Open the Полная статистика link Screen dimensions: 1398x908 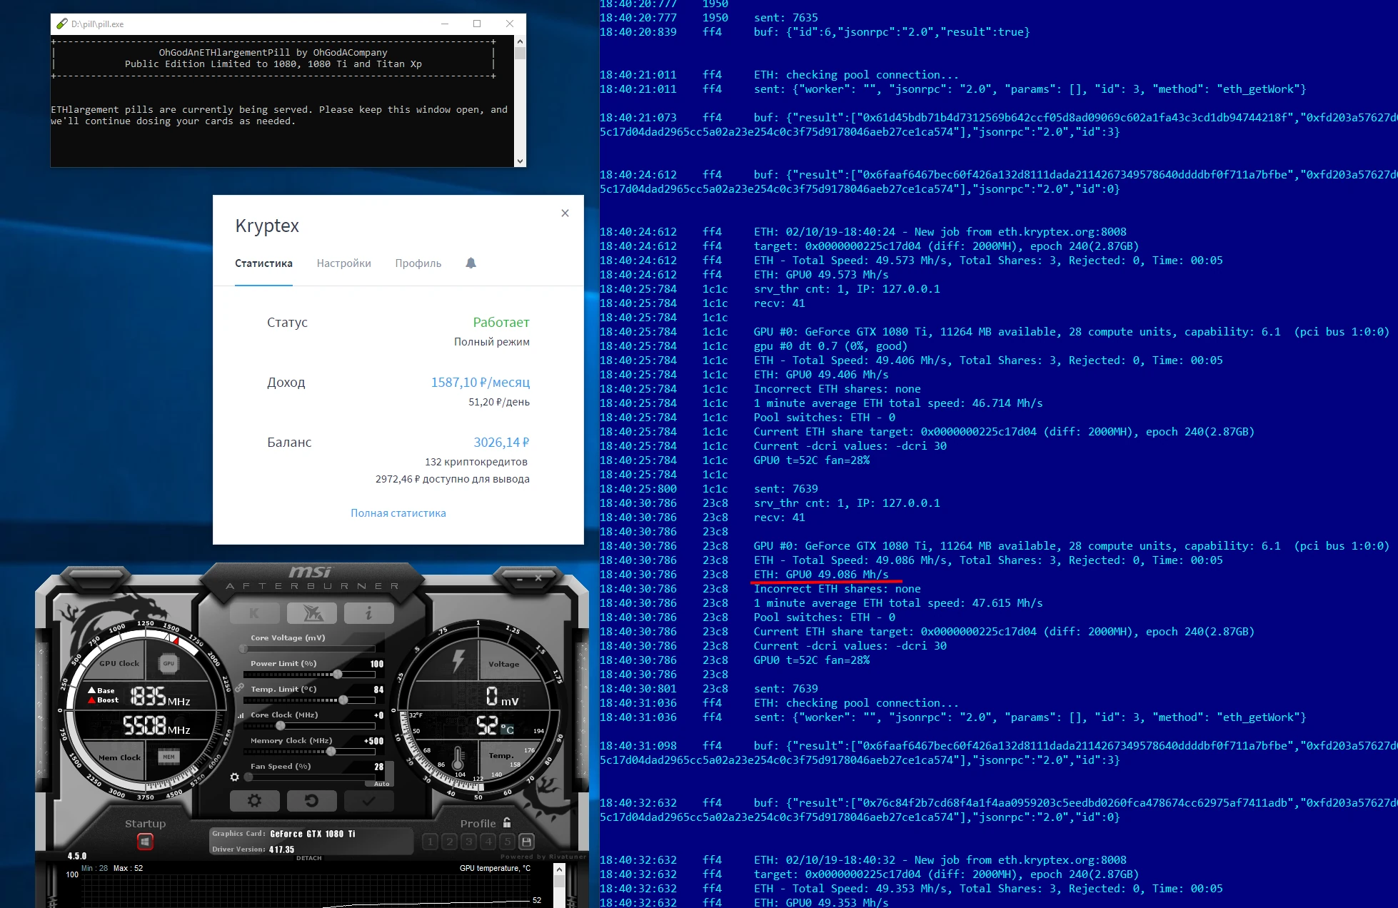(x=398, y=513)
